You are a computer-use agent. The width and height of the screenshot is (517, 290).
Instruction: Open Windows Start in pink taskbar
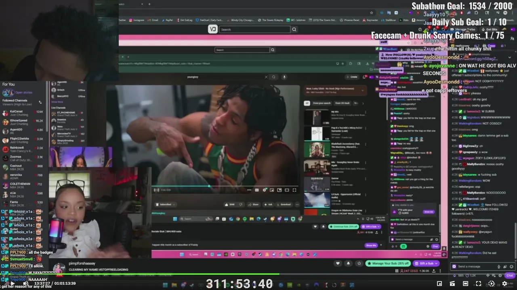tap(181, 255)
